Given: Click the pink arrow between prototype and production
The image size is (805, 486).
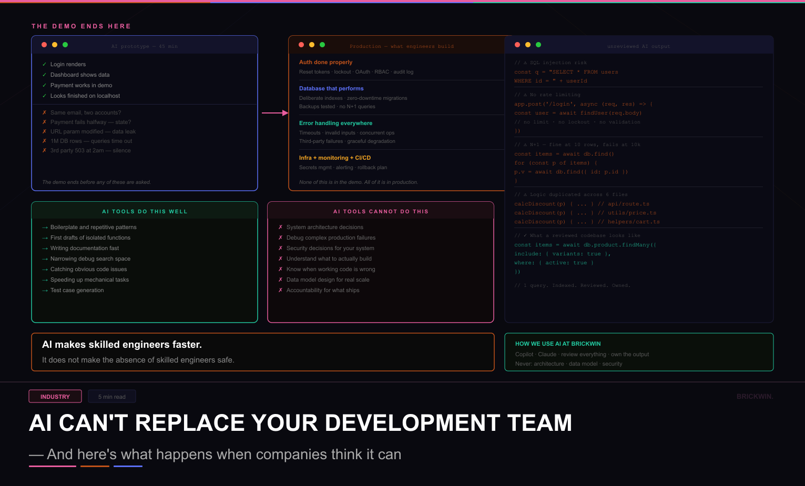Looking at the screenshot, I should [x=275, y=113].
